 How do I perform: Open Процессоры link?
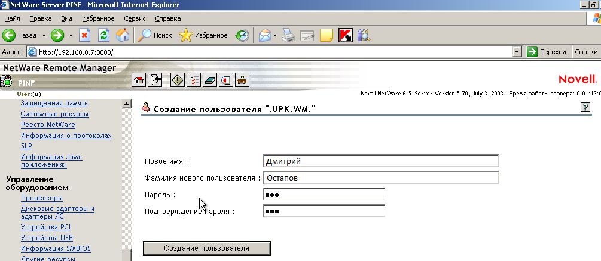[42, 198]
